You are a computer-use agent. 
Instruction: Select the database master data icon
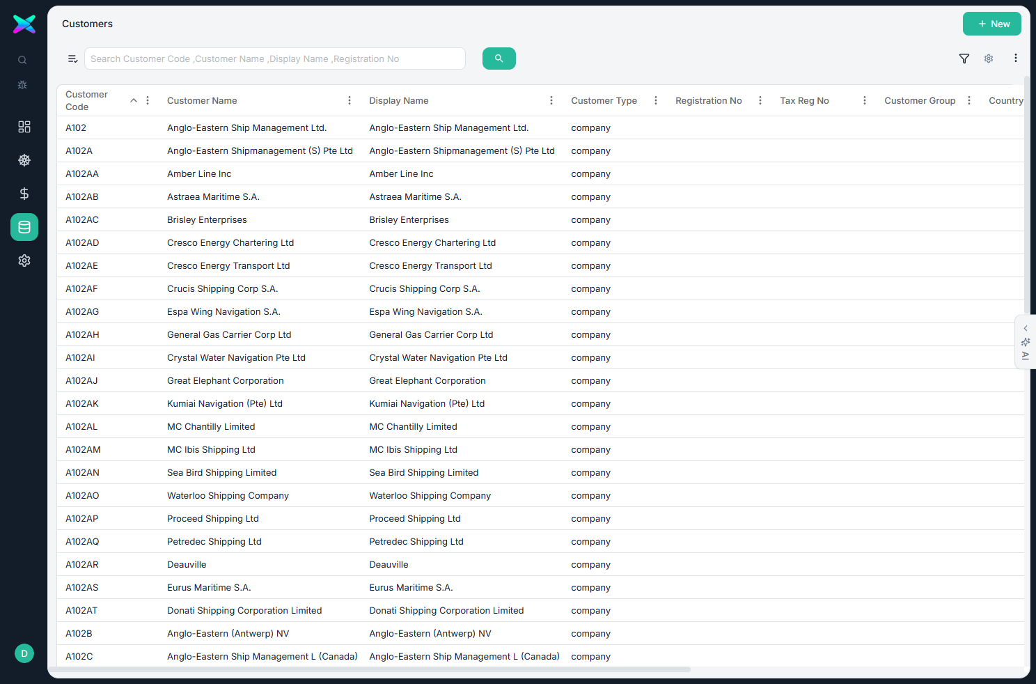24,227
